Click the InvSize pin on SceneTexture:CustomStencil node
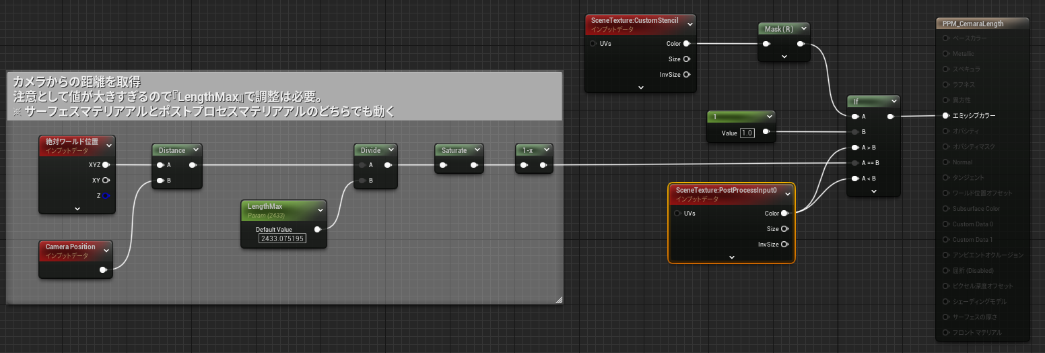This screenshot has height=353, width=1045. click(687, 74)
